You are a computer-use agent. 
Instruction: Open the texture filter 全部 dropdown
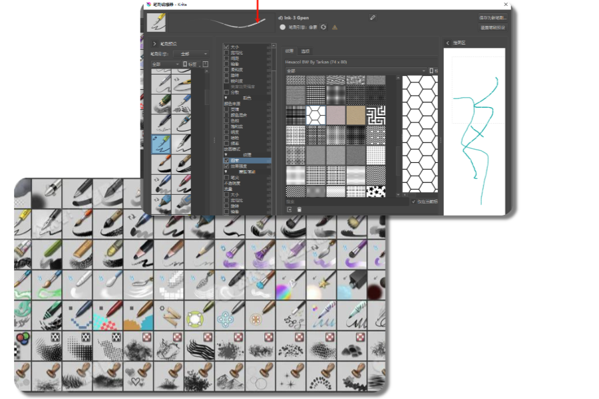pyautogui.click(x=356, y=70)
